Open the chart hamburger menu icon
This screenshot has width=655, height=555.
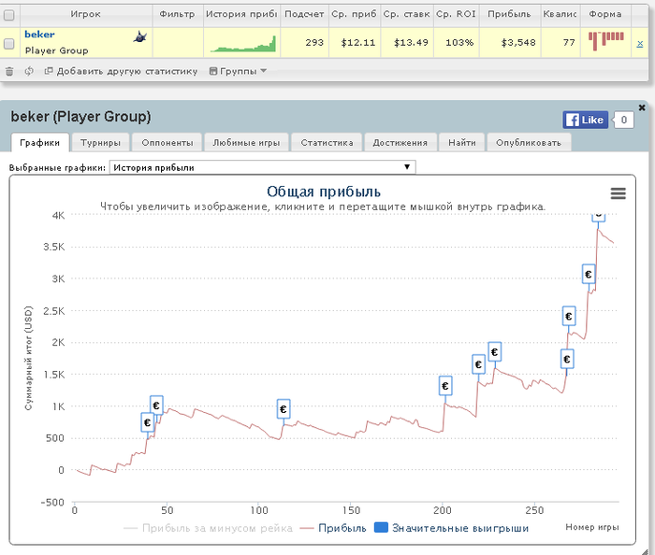pyautogui.click(x=618, y=193)
